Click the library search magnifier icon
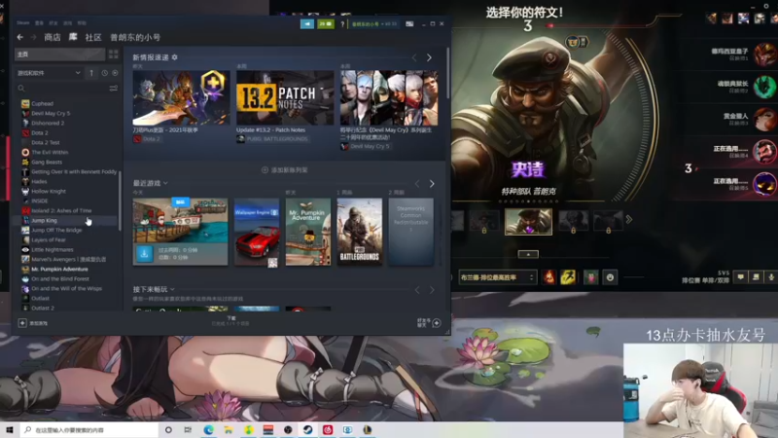 (x=21, y=89)
